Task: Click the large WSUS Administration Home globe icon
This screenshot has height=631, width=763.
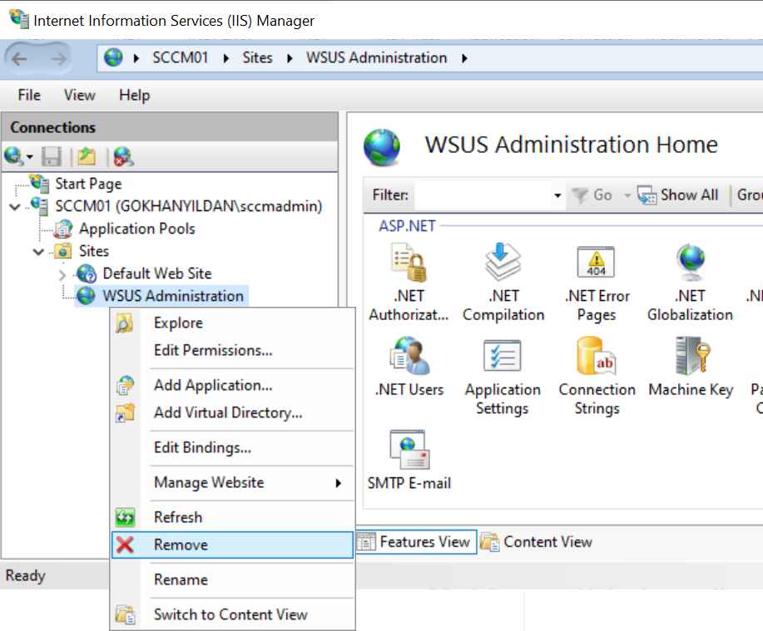Action: coord(382,147)
